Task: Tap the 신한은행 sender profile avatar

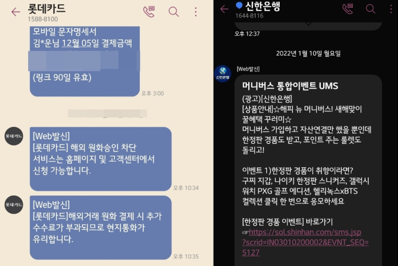Action: pyautogui.click(x=222, y=74)
